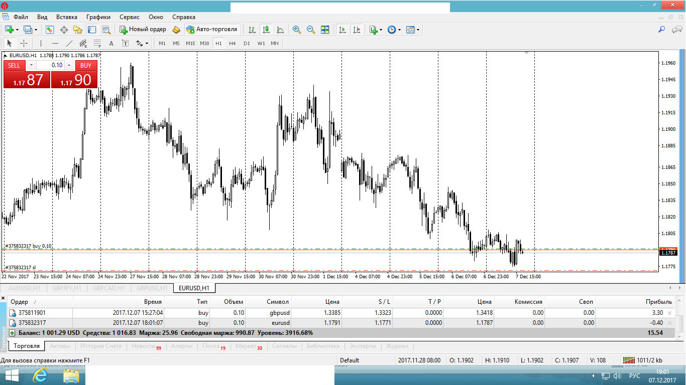Screen dimensions: 686x385
Task: Switch to the История Счета tab
Action: coord(101,346)
